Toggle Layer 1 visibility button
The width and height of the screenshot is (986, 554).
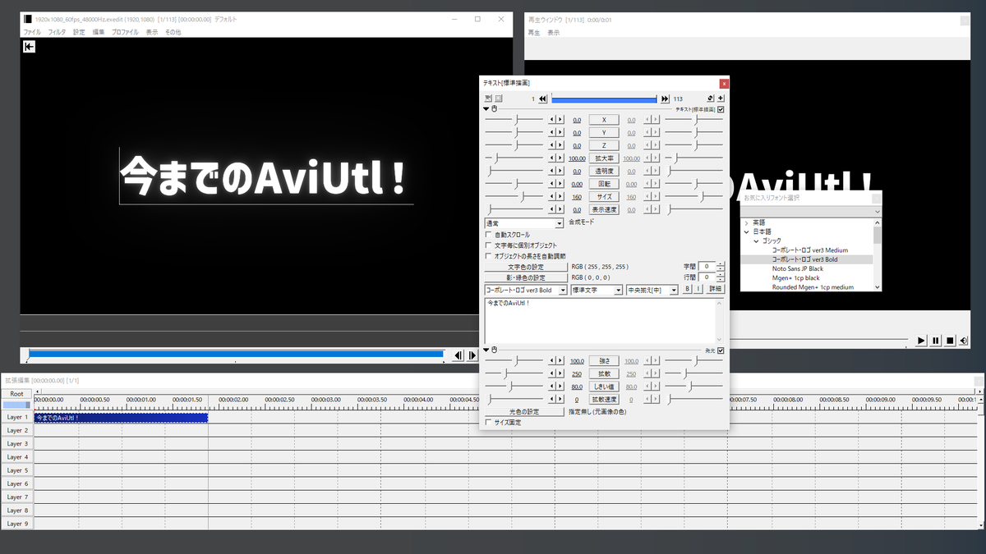(17, 417)
